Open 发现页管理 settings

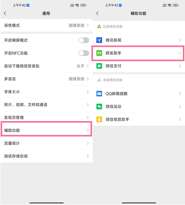[46, 118]
